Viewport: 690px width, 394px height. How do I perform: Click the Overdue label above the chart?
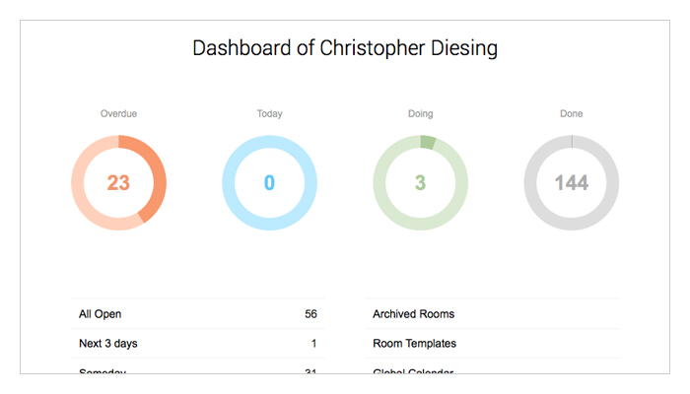pos(118,114)
